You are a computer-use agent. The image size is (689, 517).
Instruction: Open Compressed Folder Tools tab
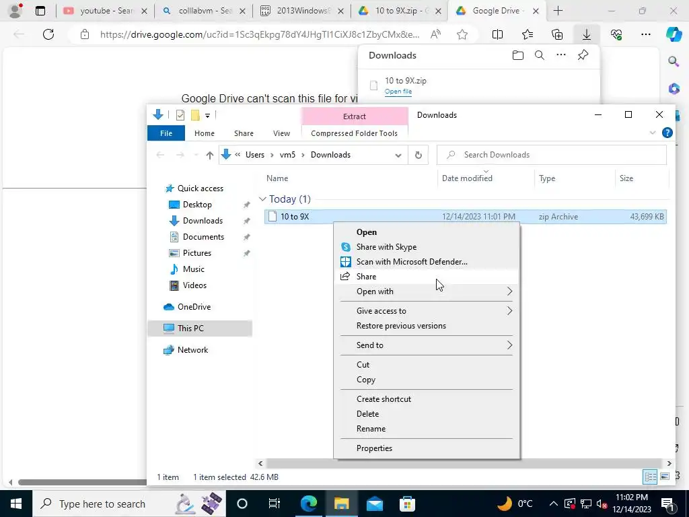(x=354, y=133)
